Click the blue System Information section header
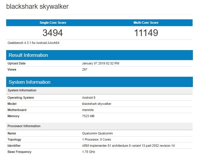Image resolution: width=197 pixels, height=157 pixels. point(99,82)
